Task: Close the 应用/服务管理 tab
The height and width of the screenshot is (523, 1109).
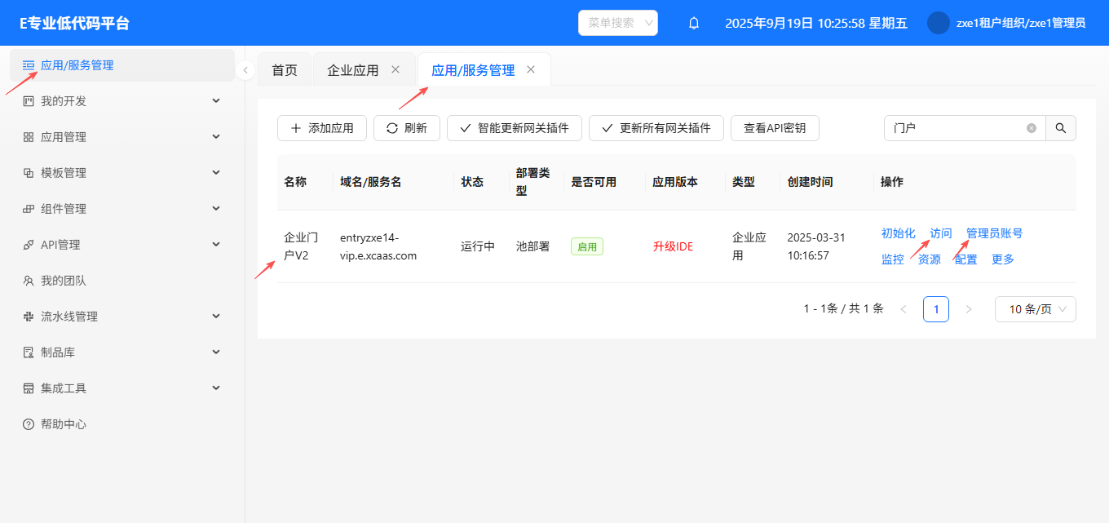Action: 531,69
